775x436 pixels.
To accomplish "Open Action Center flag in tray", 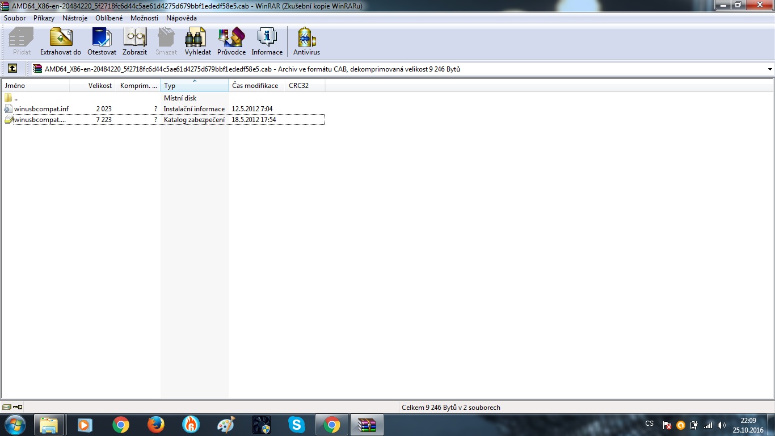I will click(667, 425).
